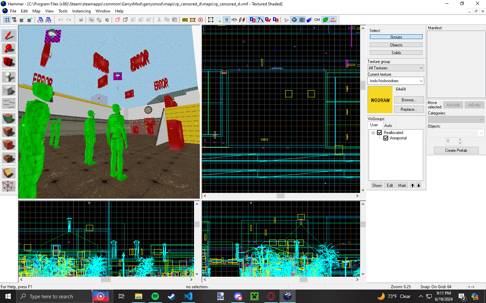Open Spotify from the taskbar
The width and height of the screenshot is (486, 303).
coord(155,296)
